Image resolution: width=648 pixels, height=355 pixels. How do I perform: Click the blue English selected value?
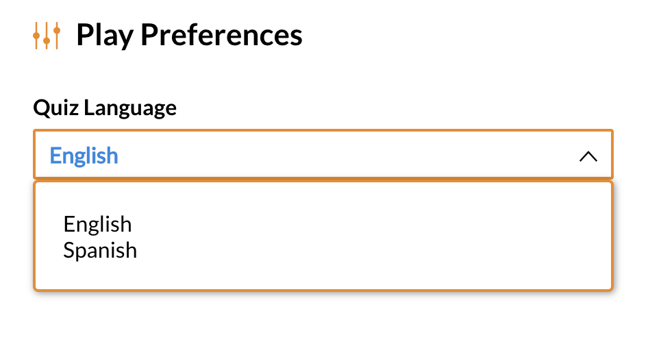tap(84, 156)
